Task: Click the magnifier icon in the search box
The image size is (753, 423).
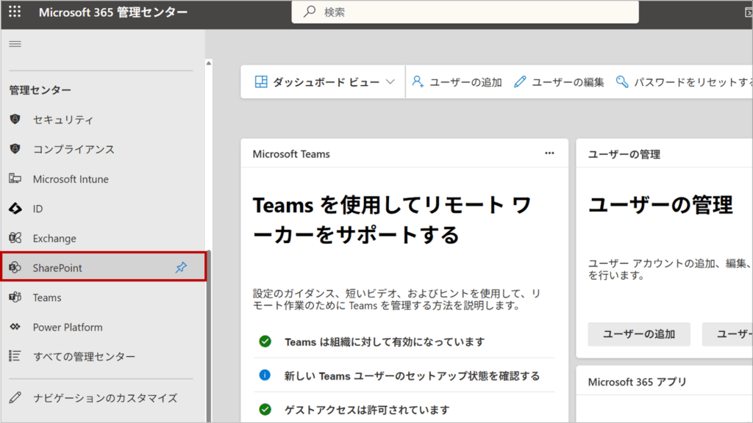Action: pyautogui.click(x=310, y=12)
